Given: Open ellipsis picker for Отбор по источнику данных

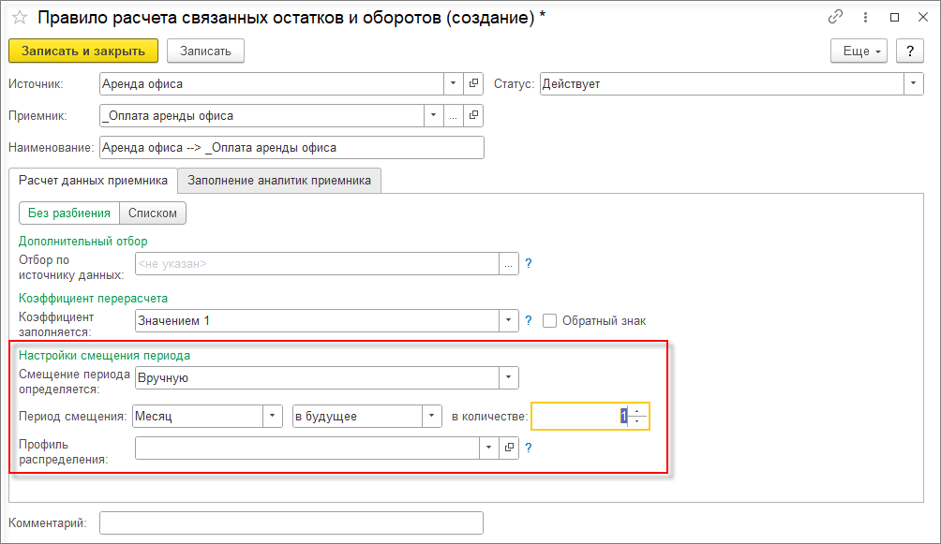Looking at the screenshot, I should coord(509,264).
